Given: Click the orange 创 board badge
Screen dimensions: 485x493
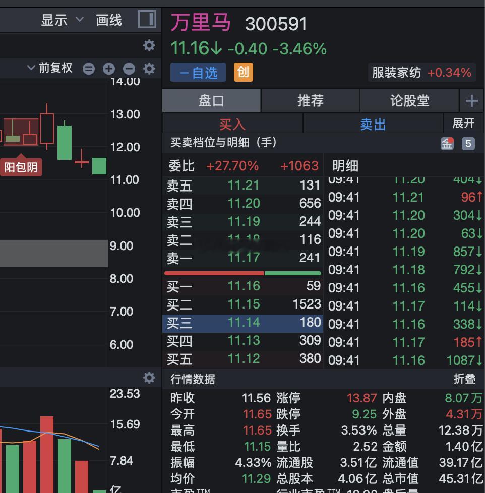Looking at the screenshot, I should tap(244, 72).
